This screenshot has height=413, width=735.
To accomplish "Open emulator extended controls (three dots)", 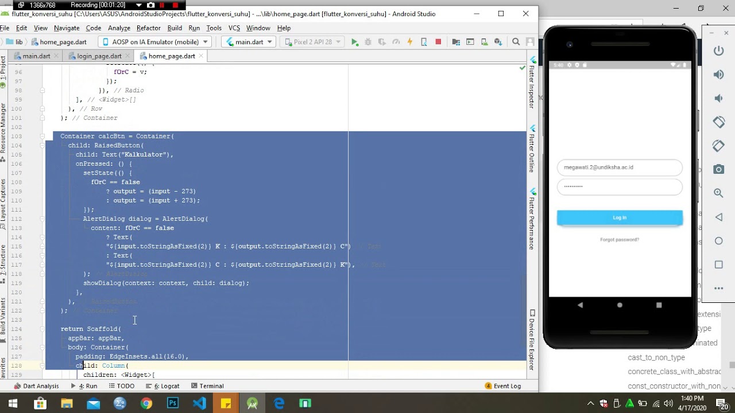I will 718,289.
